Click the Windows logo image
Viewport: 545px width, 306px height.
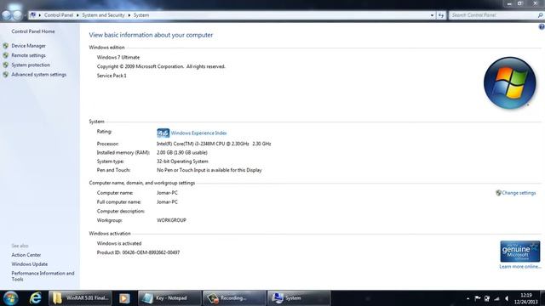coord(509,83)
